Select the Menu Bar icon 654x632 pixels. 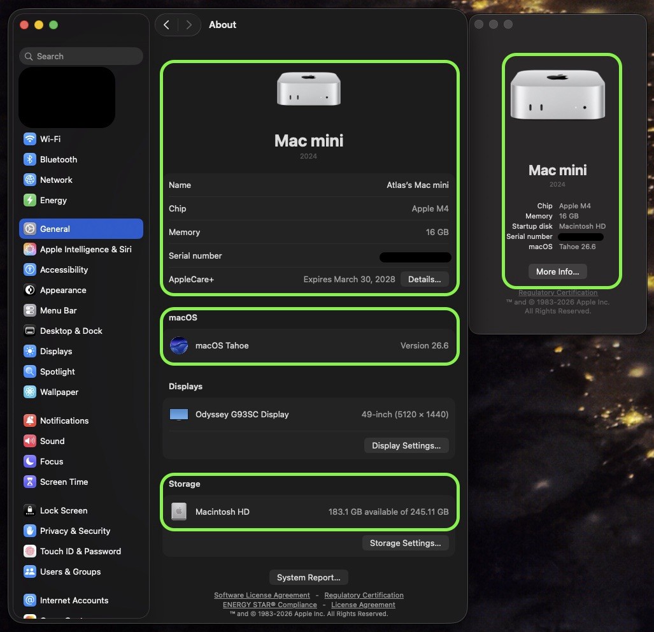30,310
